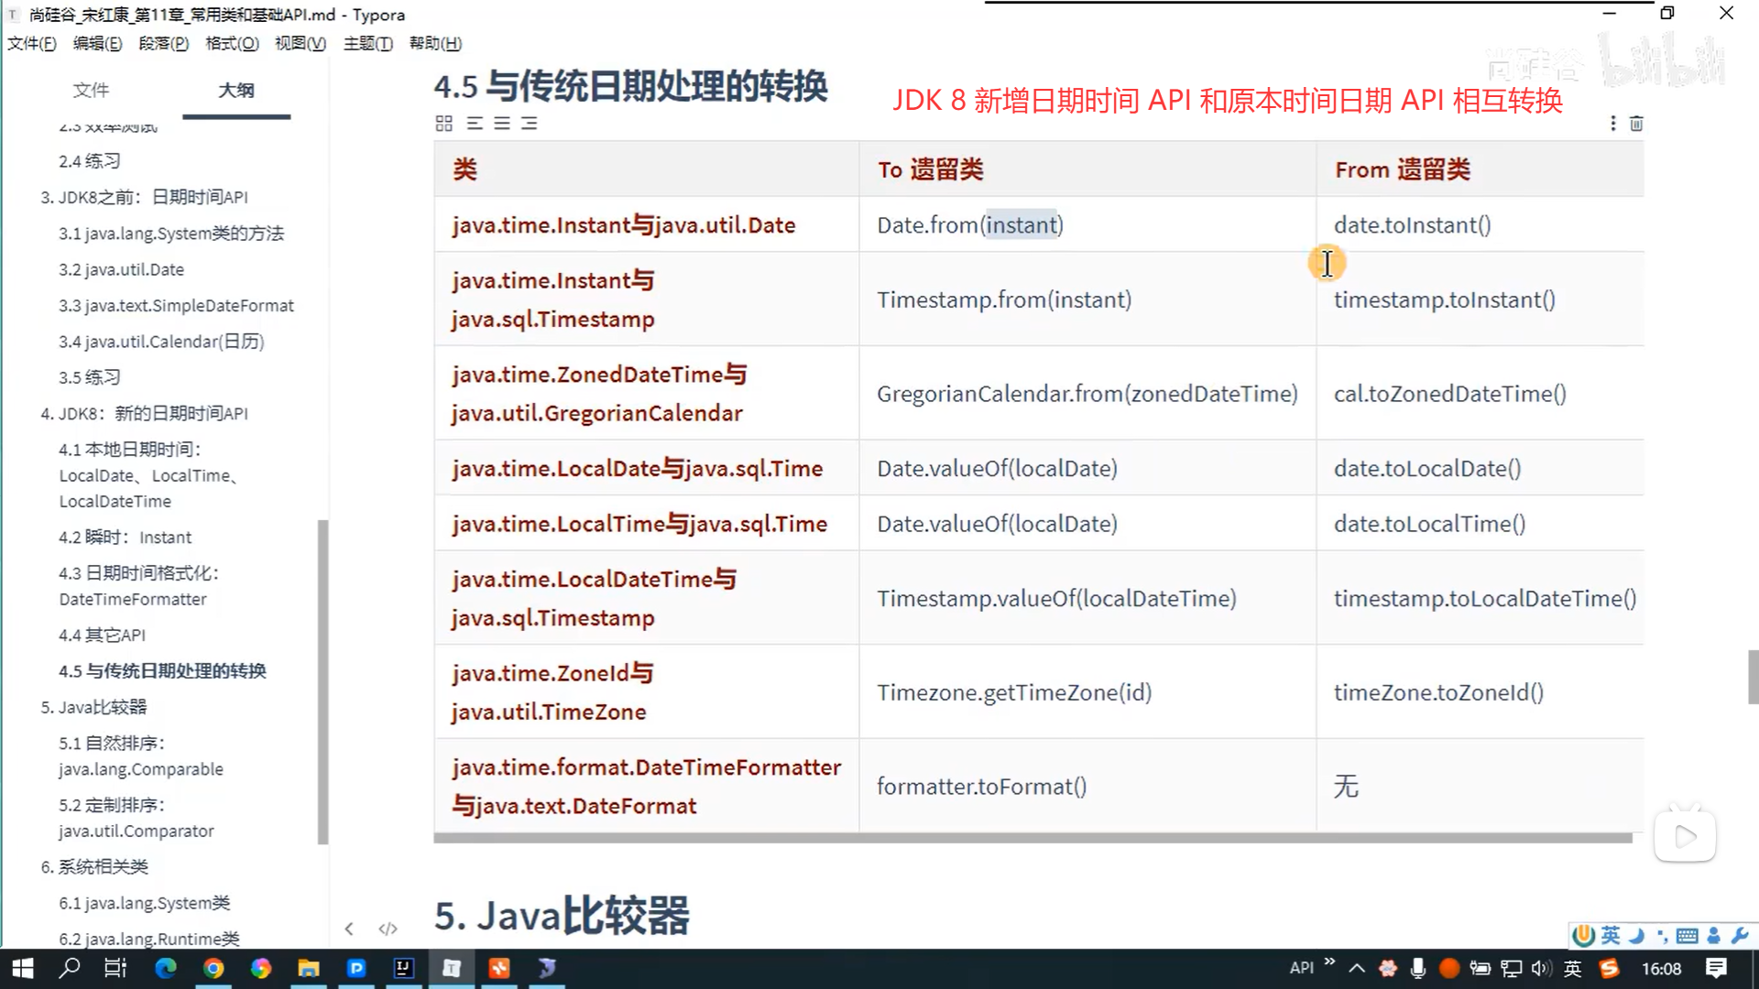1759x989 pixels.
Task: Click the video play overlay button
Action: [x=1684, y=836]
